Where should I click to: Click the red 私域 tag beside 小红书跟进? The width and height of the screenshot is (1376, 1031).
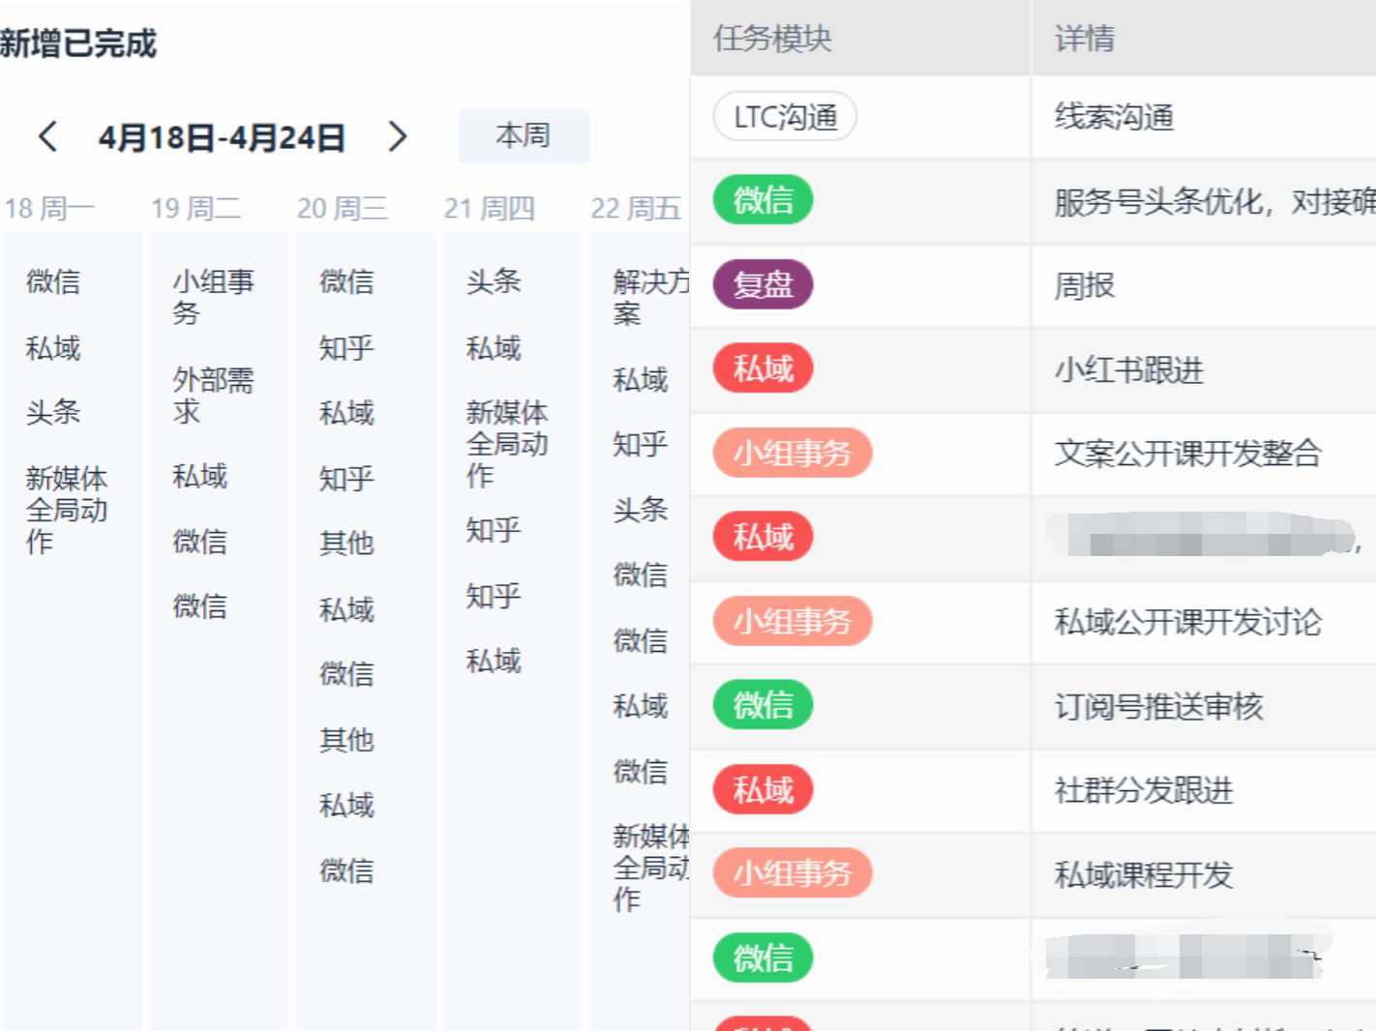pyautogui.click(x=763, y=368)
